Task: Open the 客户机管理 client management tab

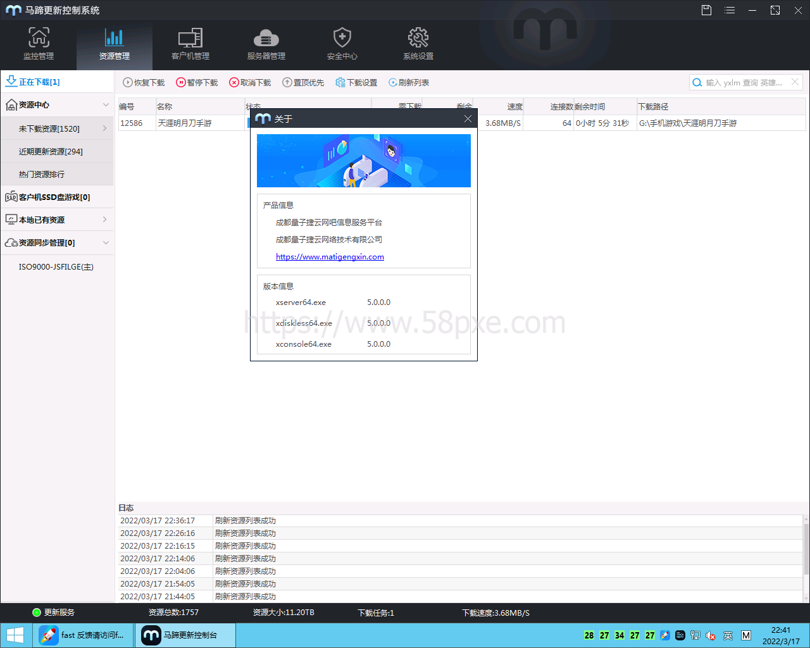Action: click(190, 44)
